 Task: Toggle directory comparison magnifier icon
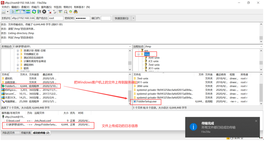point(66,12)
